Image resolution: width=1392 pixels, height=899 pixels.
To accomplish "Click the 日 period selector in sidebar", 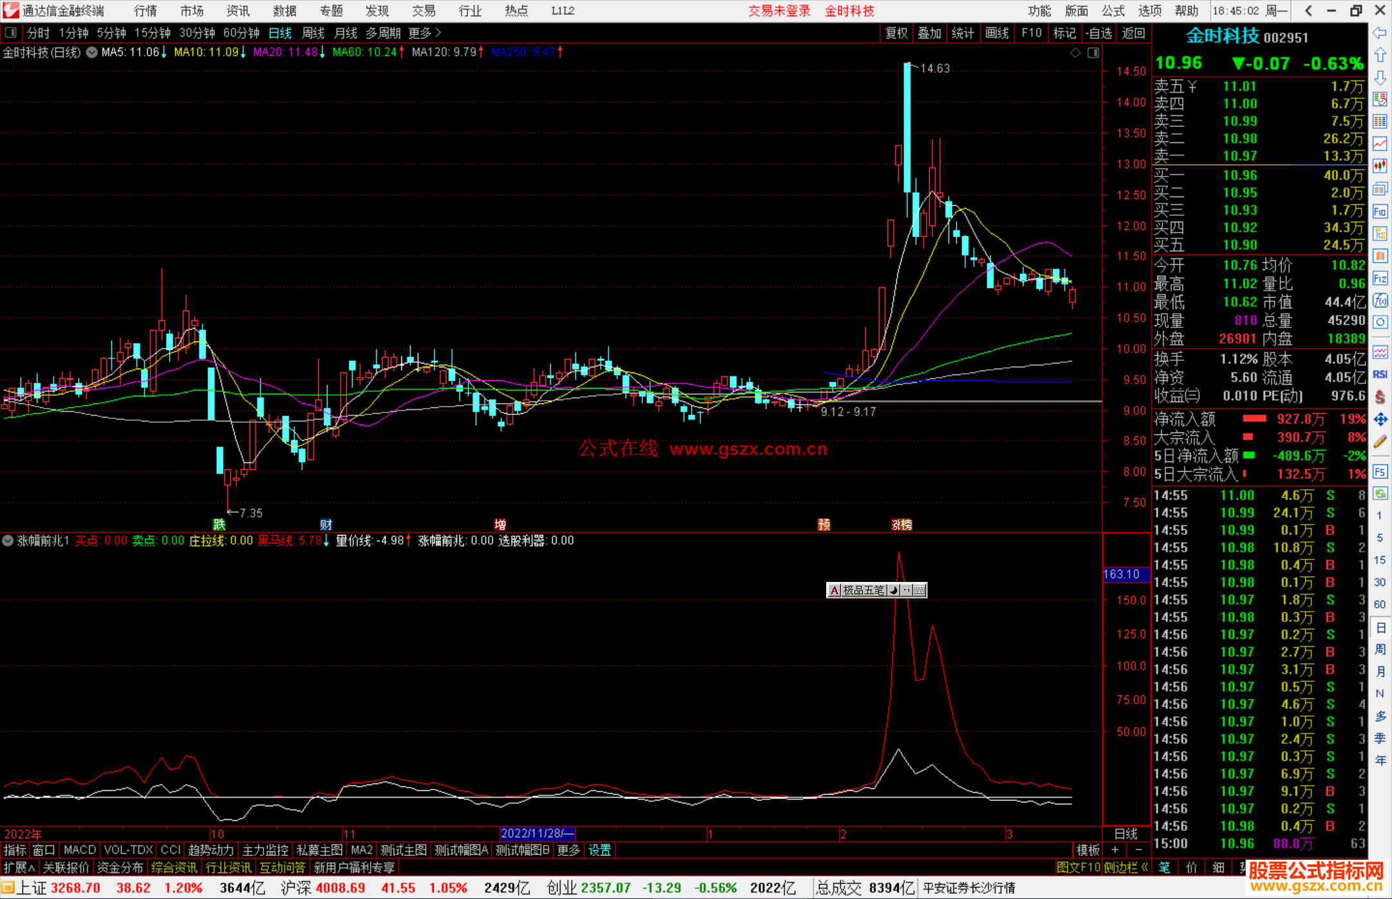I will tap(1380, 627).
